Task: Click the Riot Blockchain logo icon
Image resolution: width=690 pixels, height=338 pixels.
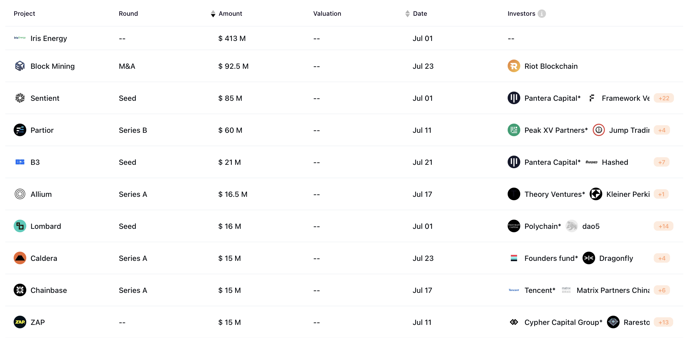Action: pos(513,66)
